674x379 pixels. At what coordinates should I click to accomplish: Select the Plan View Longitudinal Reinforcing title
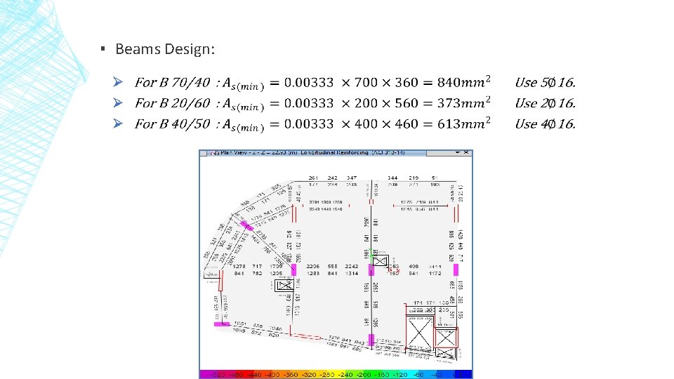click(x=312, y=152)
